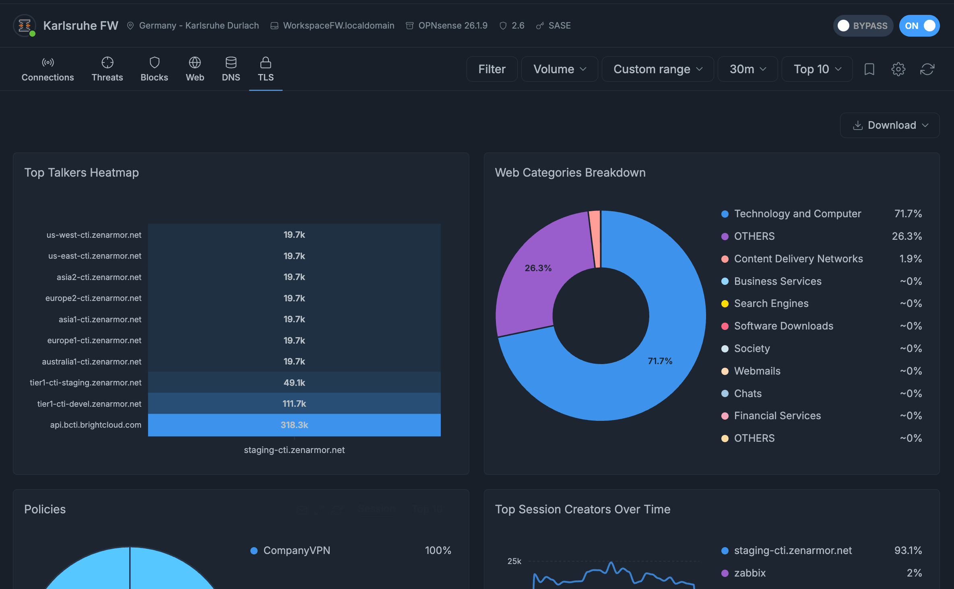The width and height of the screenshot is (954, 589).
Task: Open the 30m interval dropdown
Action: click(748, 69)
